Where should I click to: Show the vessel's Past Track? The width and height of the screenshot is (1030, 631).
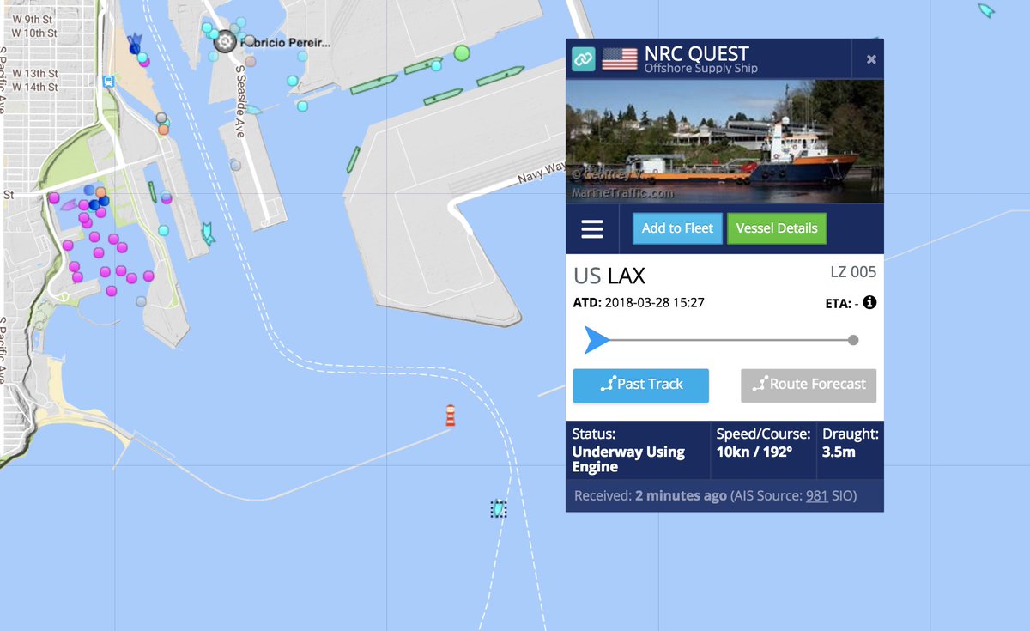click(641, 385)
